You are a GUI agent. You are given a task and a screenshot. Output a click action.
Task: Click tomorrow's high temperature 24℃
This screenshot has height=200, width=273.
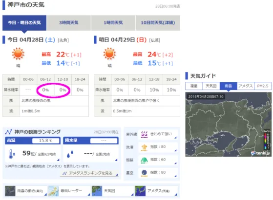(154, 55)
